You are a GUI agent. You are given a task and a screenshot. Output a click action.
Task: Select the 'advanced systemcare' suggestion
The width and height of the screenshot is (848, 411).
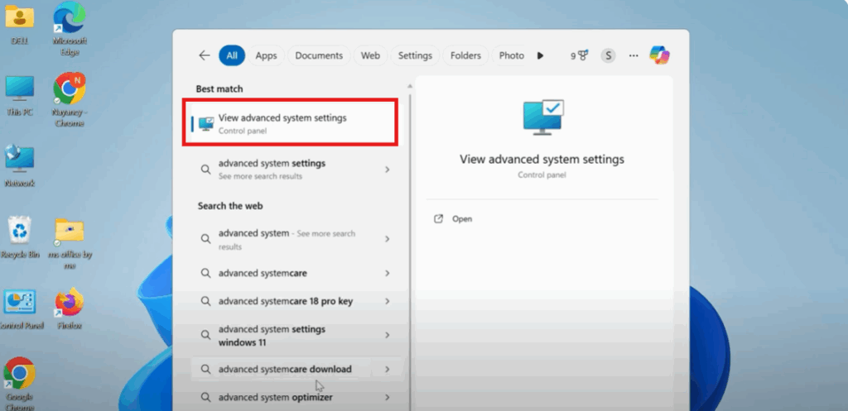(x=296, y=273)
